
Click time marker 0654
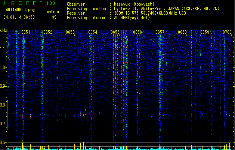pyautogui.click(x=93, y=32)
